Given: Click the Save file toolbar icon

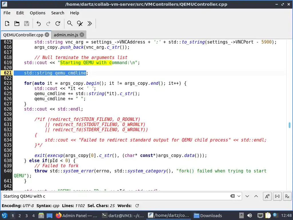Looking at the screenshot, I should tap(27, 23).
